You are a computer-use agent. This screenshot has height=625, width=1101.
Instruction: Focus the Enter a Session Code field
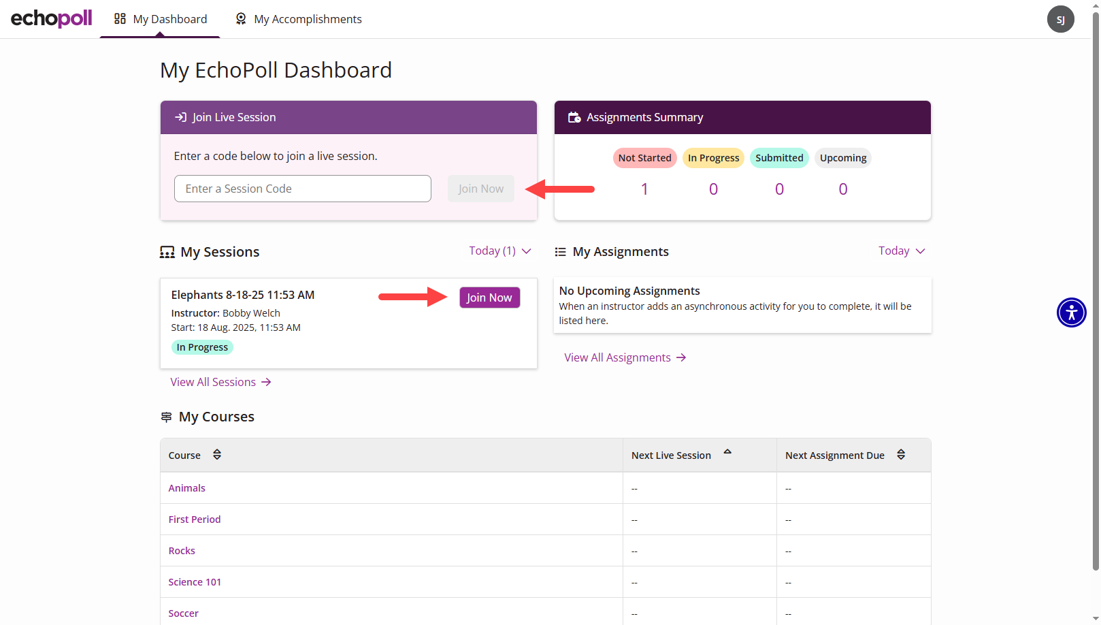303,189
